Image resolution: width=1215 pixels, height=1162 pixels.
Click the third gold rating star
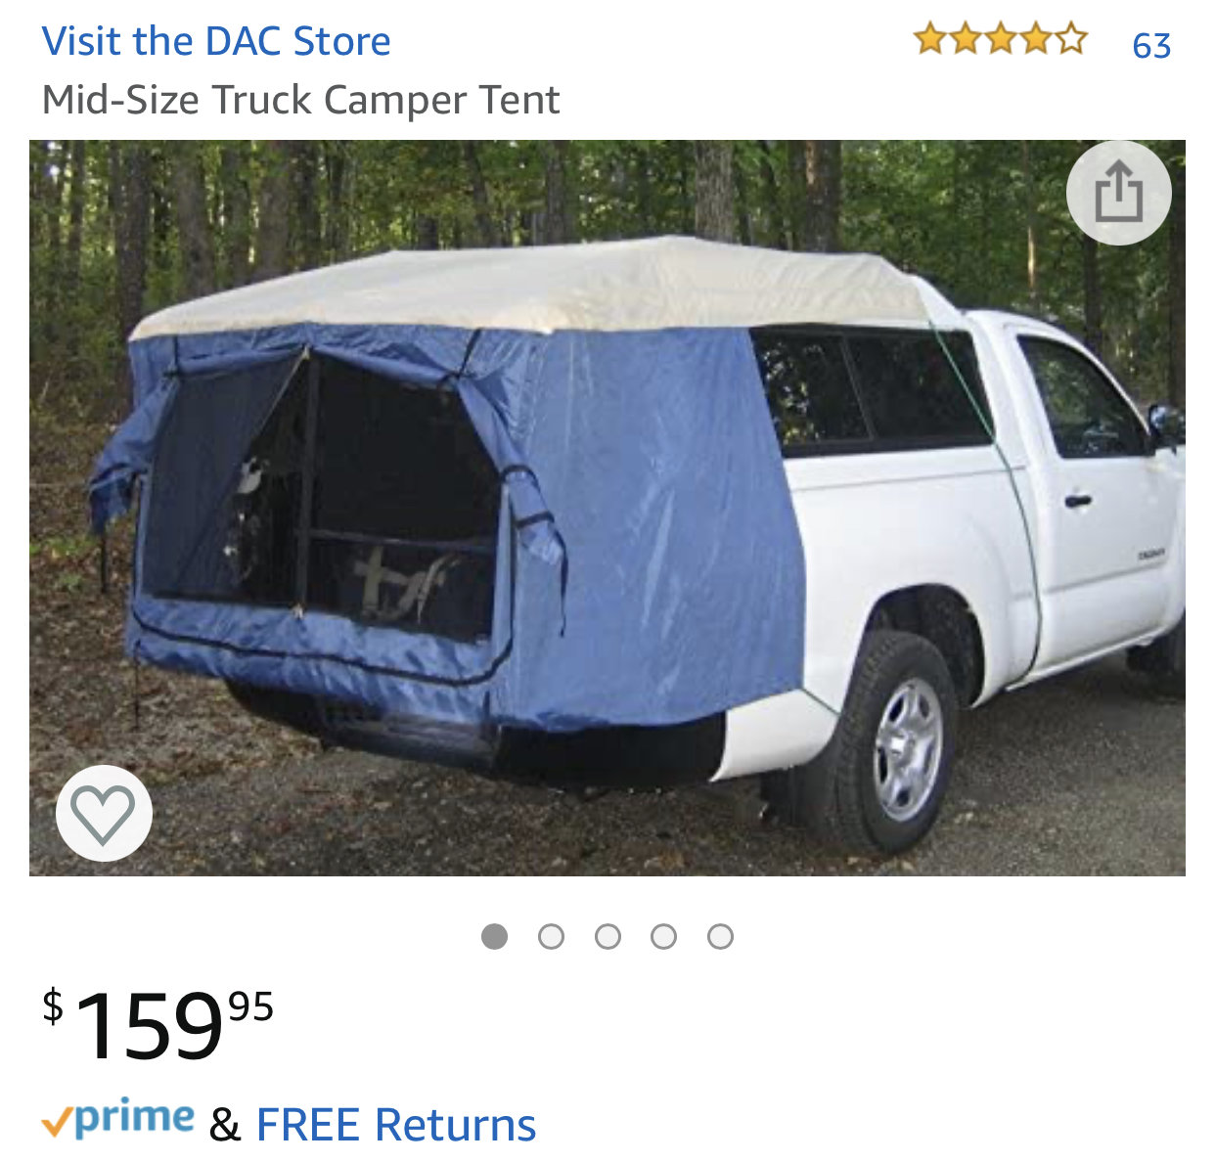pyautogui.click(x=1000, y=40)
